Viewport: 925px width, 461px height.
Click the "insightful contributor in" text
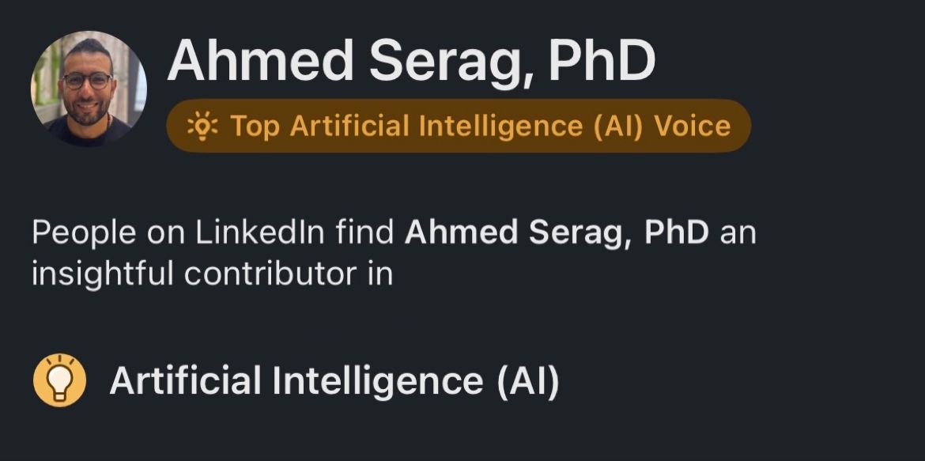(212, 274)
